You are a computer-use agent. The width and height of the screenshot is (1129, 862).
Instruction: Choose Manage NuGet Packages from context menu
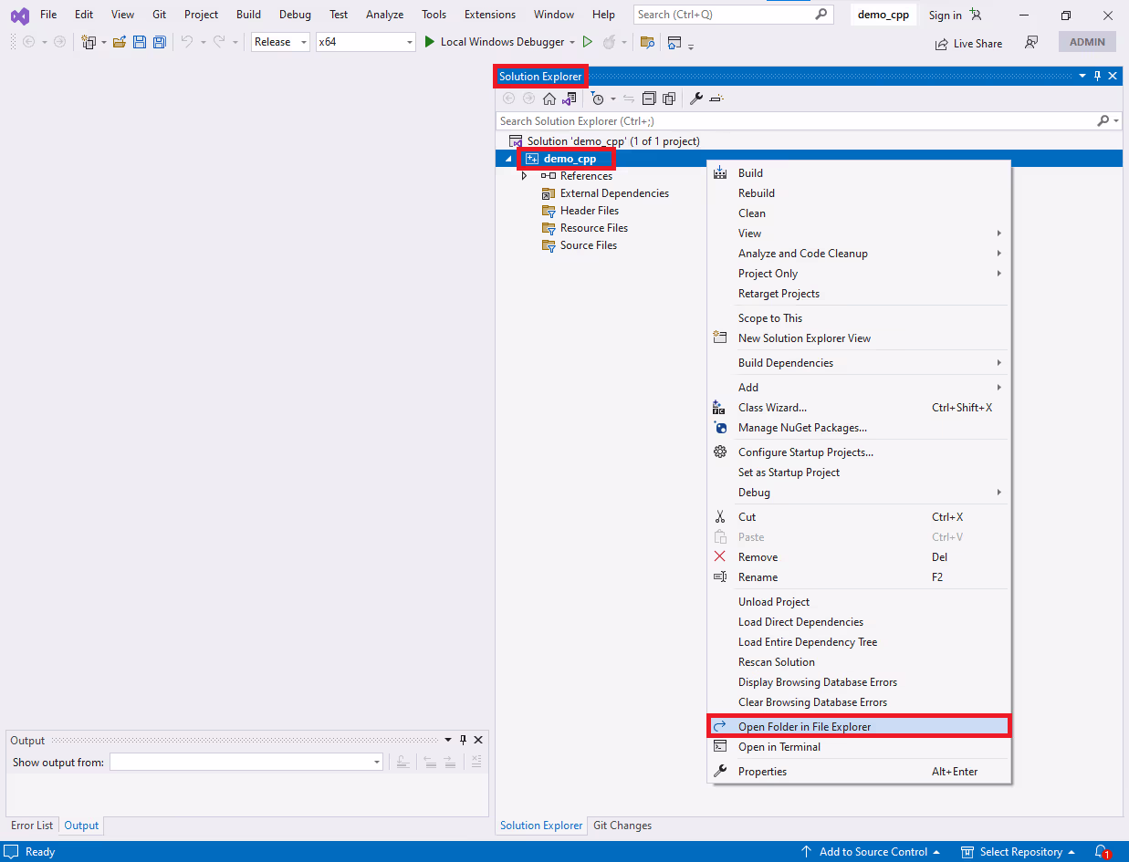858,427
